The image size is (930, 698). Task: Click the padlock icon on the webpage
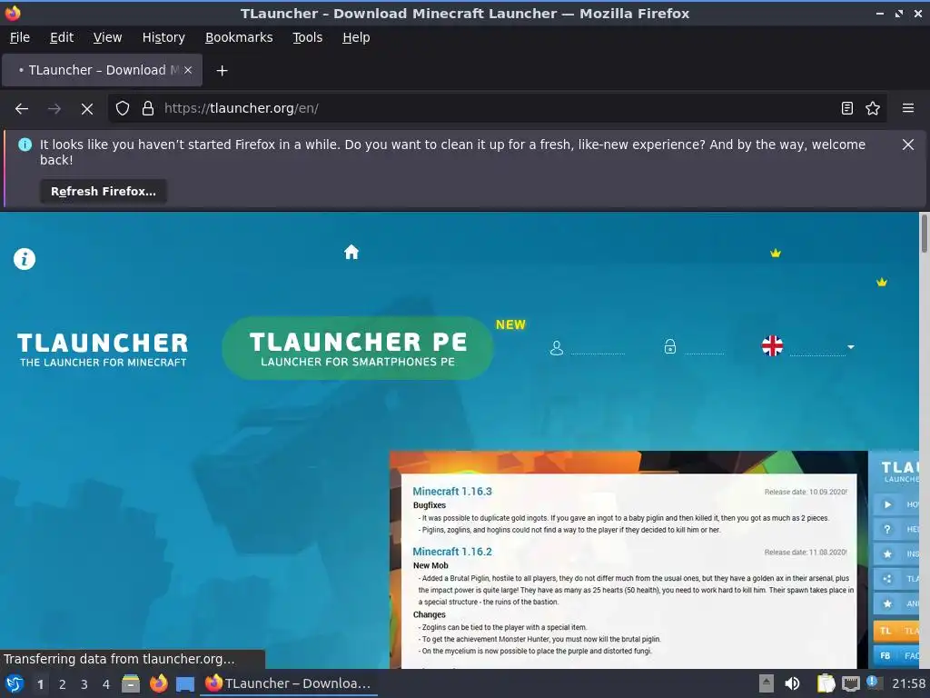[670, 346]
